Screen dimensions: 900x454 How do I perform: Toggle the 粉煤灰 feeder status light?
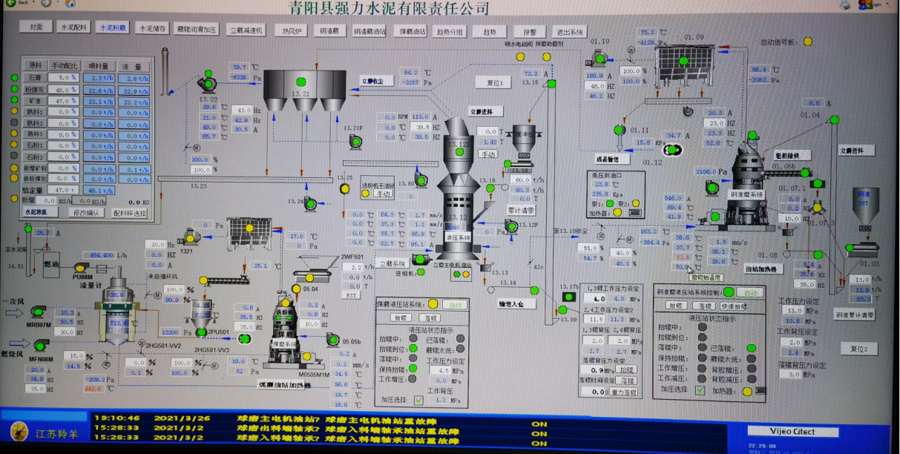(x=14, y=88)
